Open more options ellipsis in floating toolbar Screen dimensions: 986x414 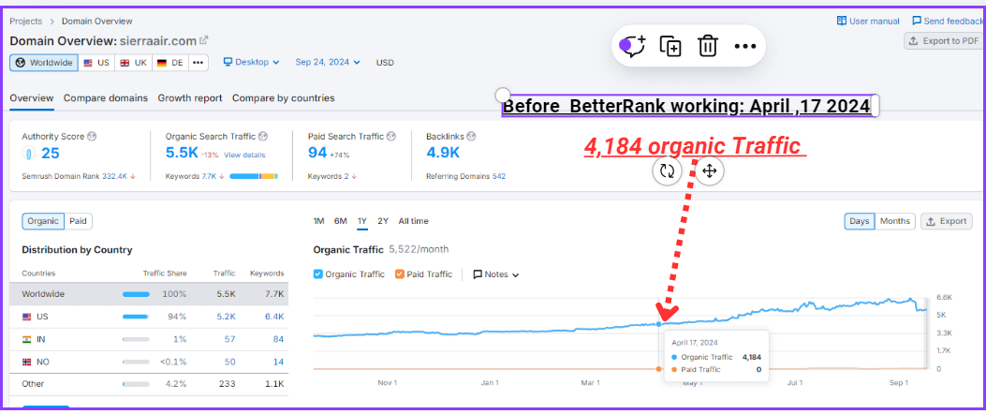pos(745,46)
